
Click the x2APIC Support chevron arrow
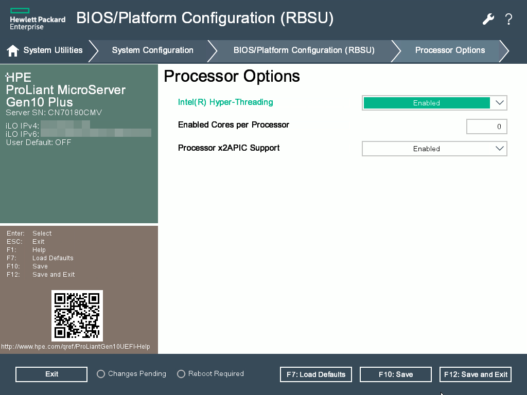499,149
